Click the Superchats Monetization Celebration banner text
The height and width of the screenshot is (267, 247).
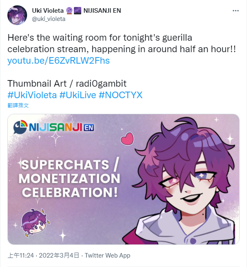(69, 178)
